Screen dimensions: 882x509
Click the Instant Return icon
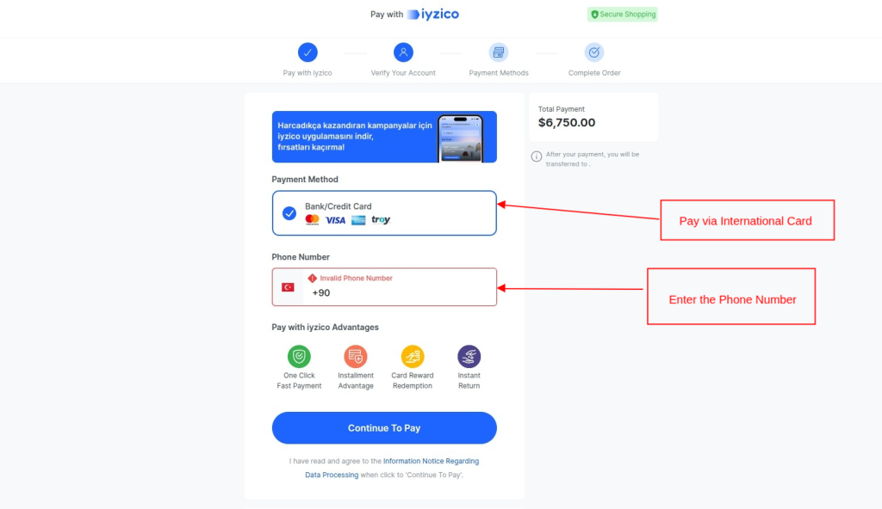[x=469, y=356]
